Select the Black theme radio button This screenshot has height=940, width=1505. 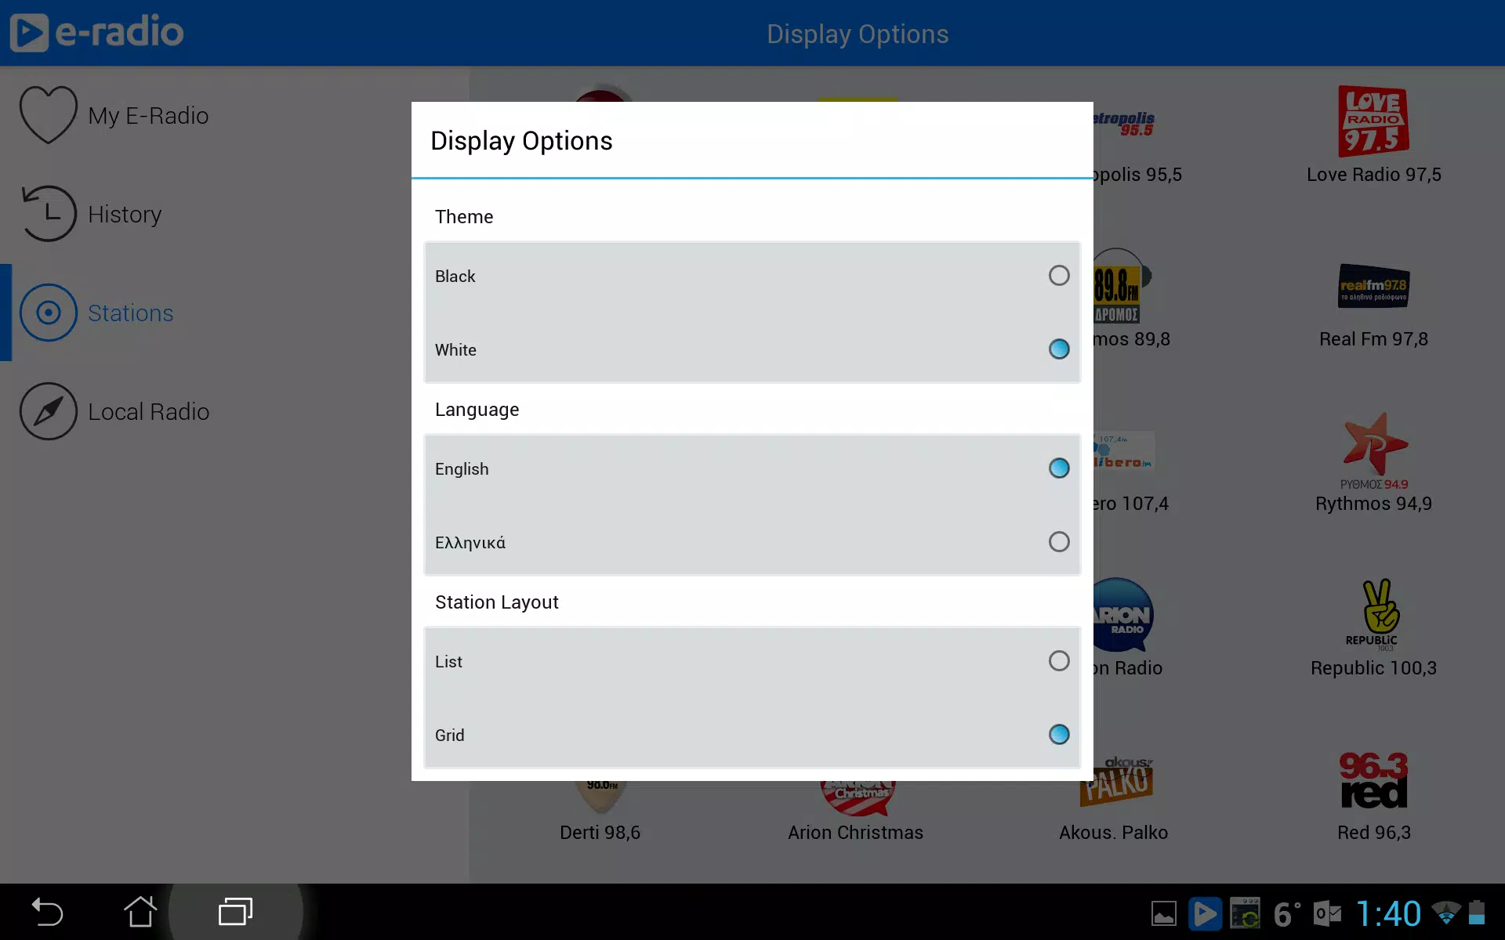click(1058, 276)
